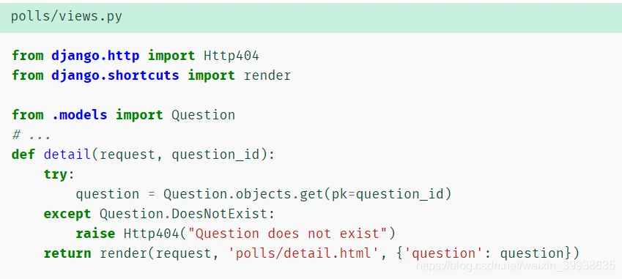Click the django.shortcuts module name
622x279 pixels.
click(115, 75)
